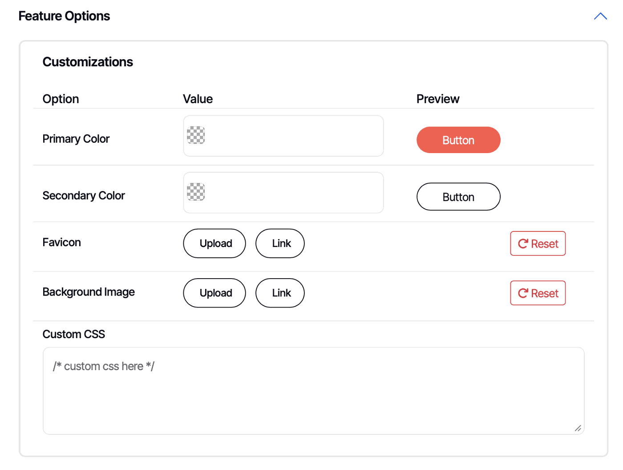This screenshot has width=623, height=470.
Task: Click the Customizations panel title
Action: [x=88, y=62]
